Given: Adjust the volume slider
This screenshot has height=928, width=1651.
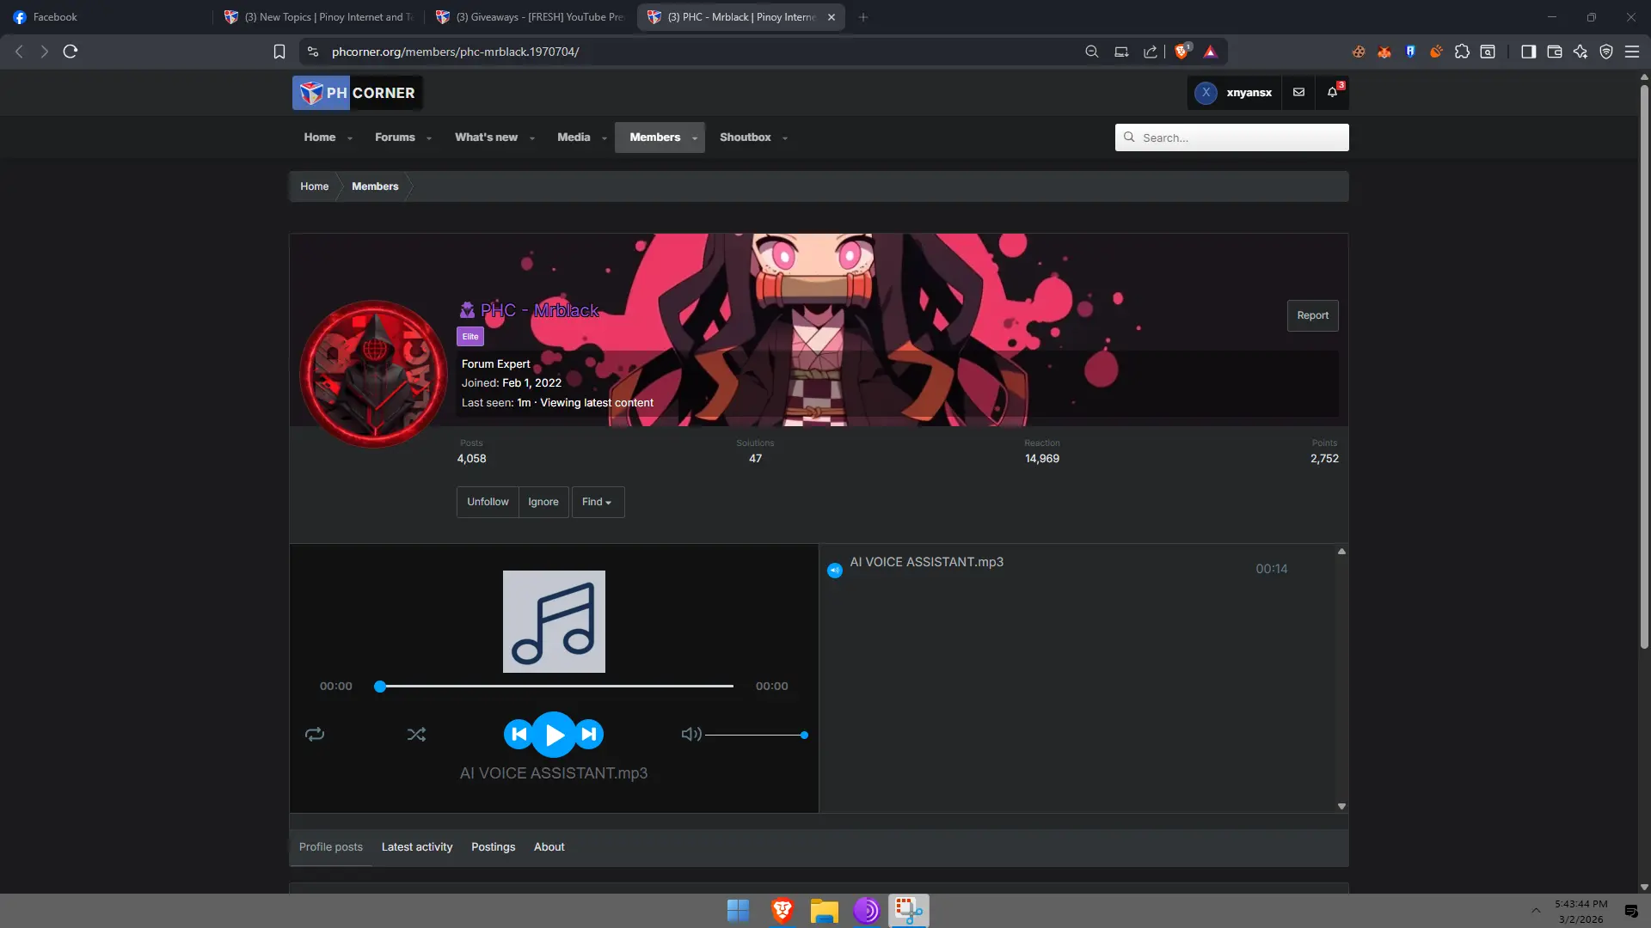Looking at the screenshot, I should tap(755, 736).
